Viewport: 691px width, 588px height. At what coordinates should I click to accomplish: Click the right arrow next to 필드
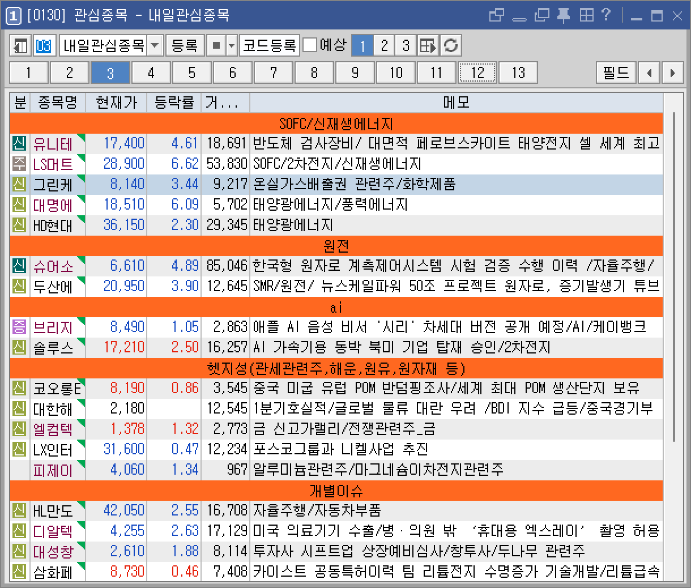672,73
